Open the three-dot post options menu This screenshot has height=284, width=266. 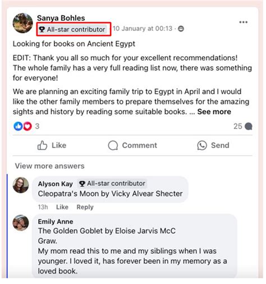243,22
